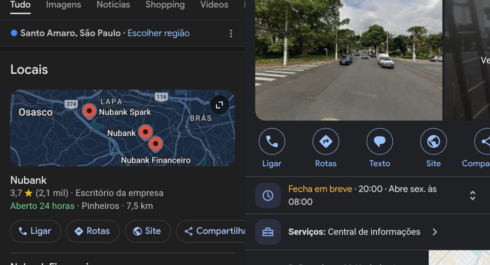The height and width of the screenshot is (265, 490).
Task: Open the Notícias tab
Action: (x=113, y=5)
